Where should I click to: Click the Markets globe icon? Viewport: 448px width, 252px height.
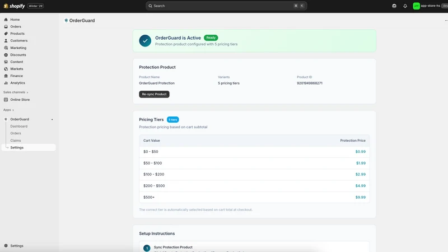pos(6,69)
